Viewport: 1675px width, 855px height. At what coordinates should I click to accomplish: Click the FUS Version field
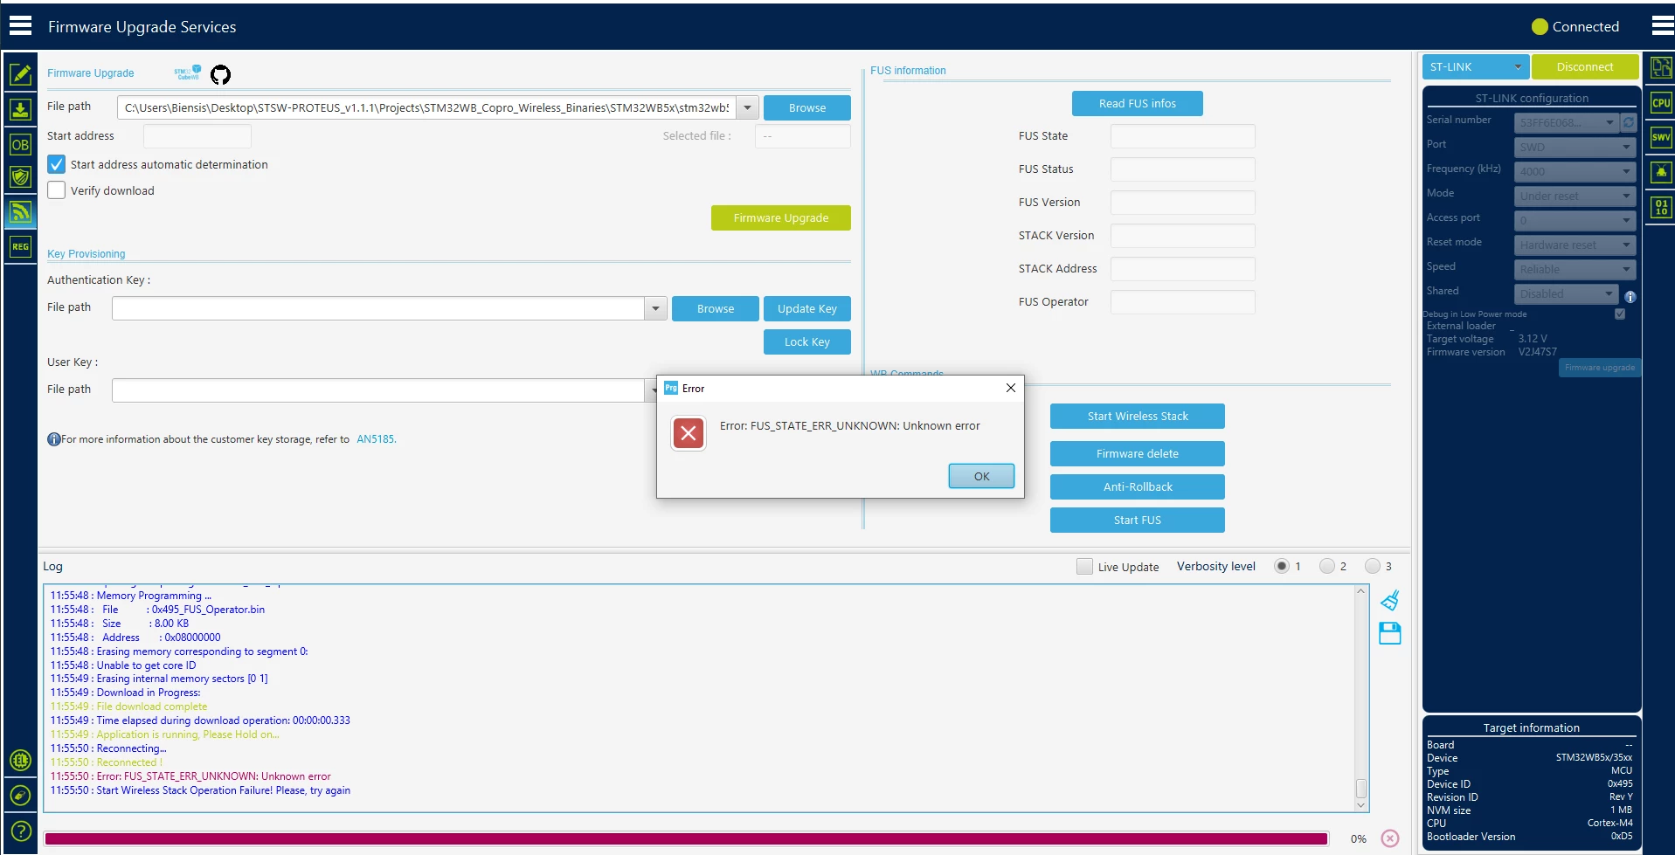[x=1182, y=203]
